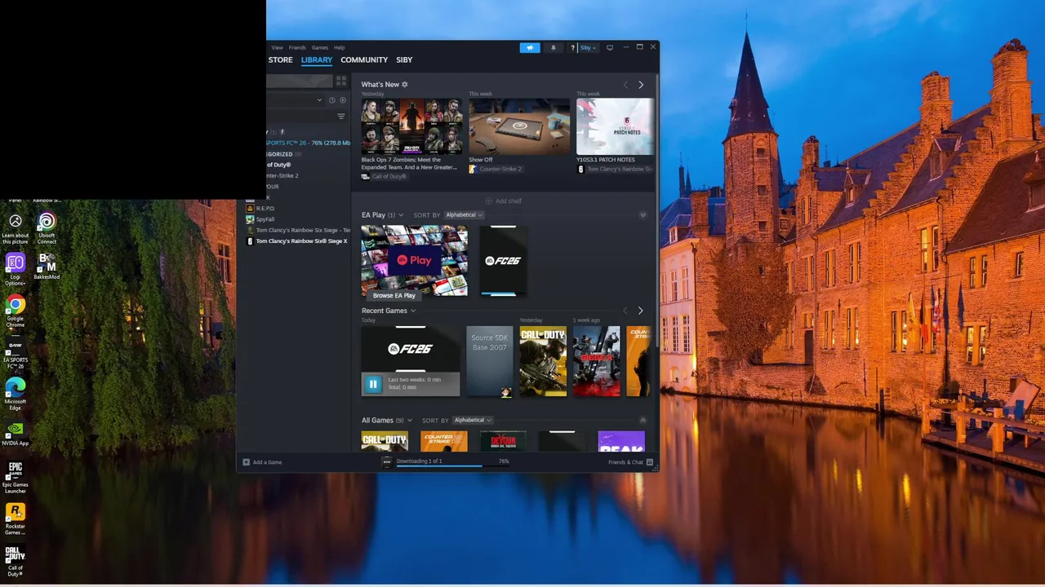Open the SIBY profile tab
The height and width of the screenshot is (587, 1045).
[404, 60]
